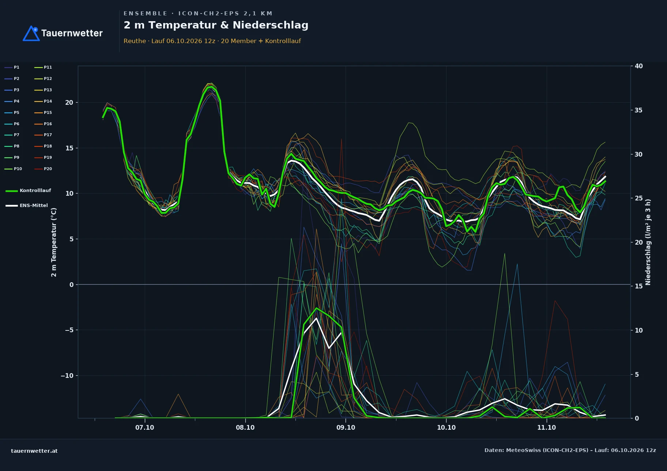Select legend item P18
667x471 pixels.
coord(43,146)
